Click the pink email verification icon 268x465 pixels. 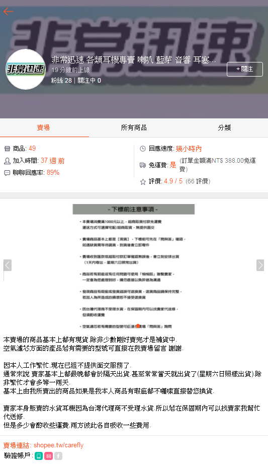49,456
